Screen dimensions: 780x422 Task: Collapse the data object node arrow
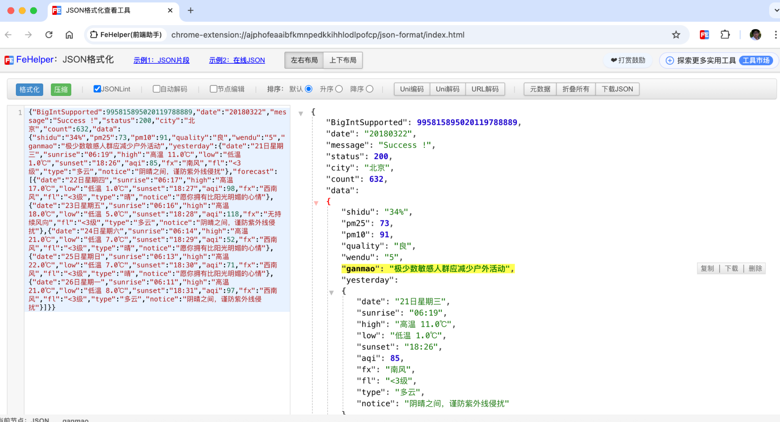[316, 203]
